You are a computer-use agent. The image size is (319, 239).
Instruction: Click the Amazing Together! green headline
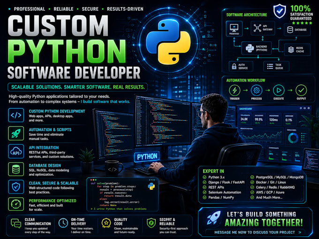264,223
